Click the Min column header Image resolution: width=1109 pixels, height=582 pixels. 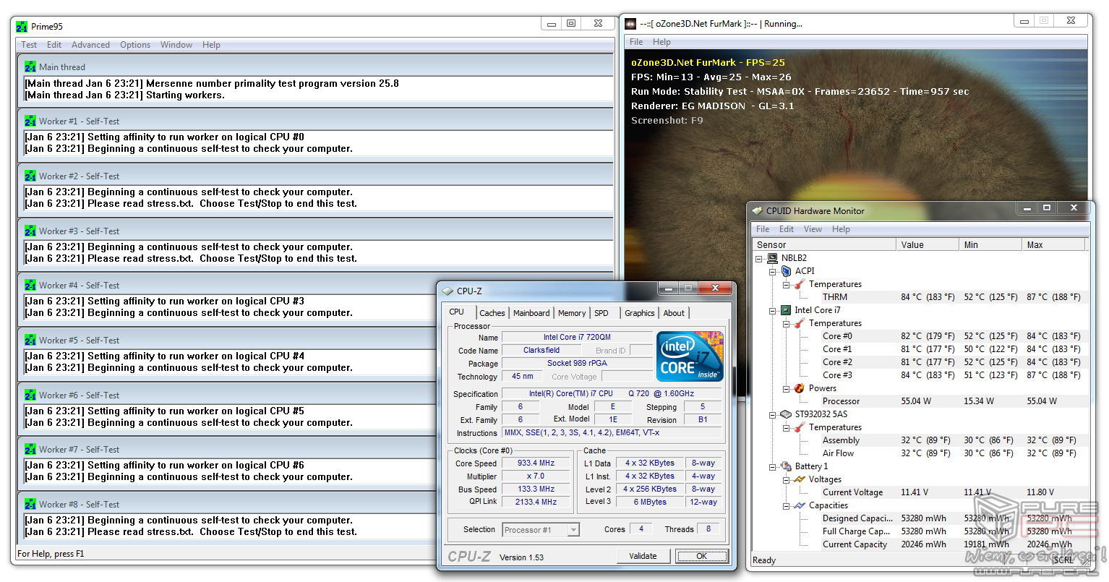point(990,245)
